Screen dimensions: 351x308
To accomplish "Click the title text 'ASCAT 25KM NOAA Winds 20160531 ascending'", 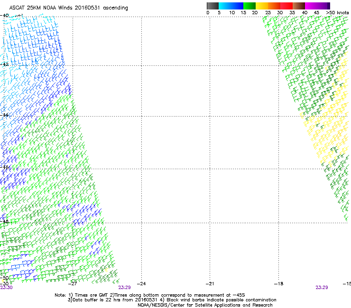I will [x=68, y=8].
